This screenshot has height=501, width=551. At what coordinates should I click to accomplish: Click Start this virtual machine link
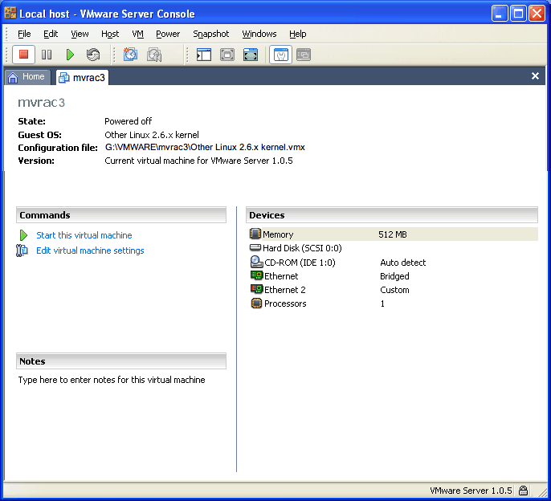84,235
